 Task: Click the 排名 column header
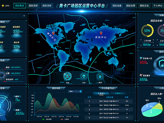(x=89, y=97)
